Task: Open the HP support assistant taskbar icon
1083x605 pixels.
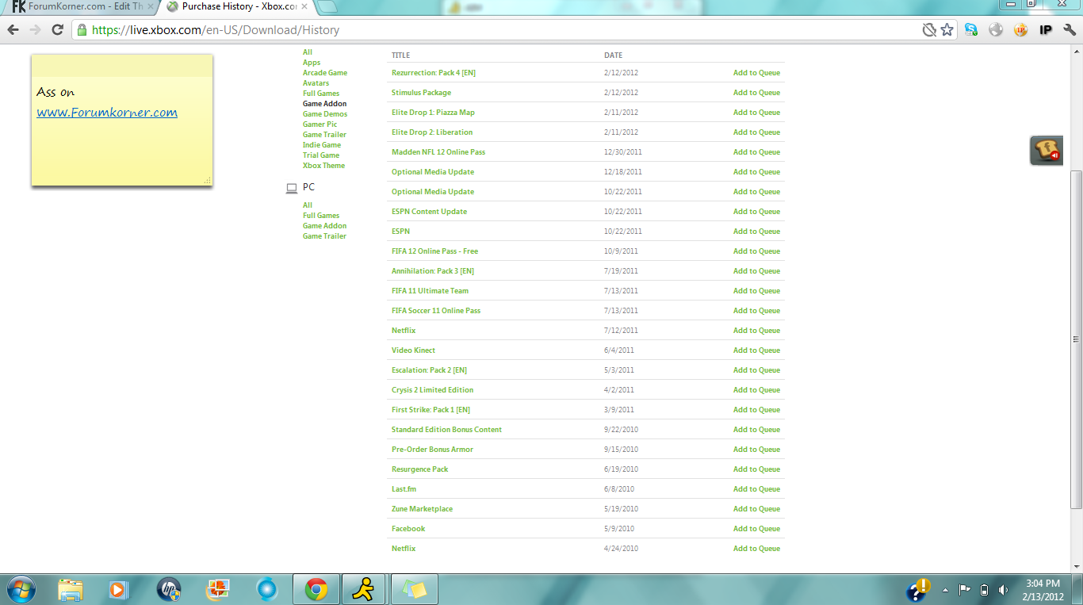Action: click(168, 589)
